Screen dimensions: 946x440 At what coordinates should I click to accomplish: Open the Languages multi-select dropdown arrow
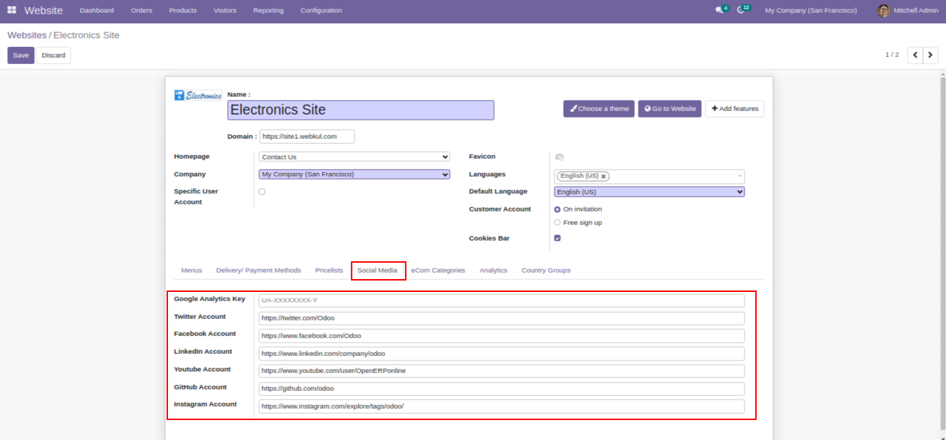(x=740, y=176)
